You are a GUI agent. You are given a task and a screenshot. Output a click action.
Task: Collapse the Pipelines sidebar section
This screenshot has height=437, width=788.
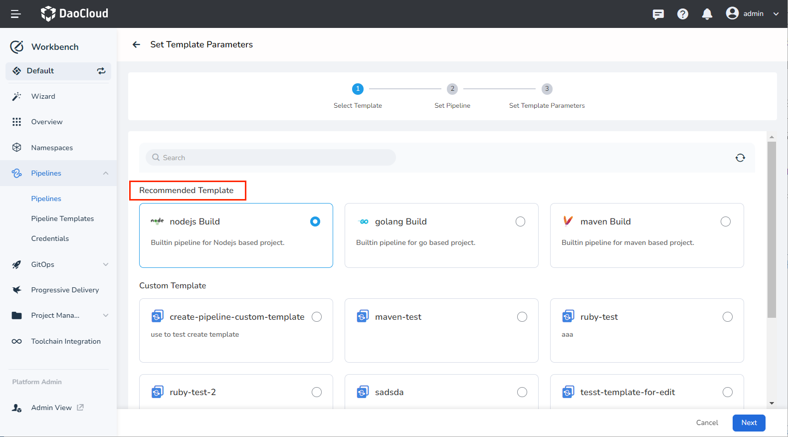click(x=105, y=173)
